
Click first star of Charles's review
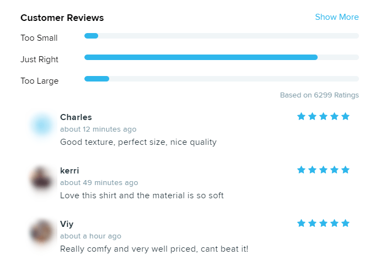tap(302, 116)
